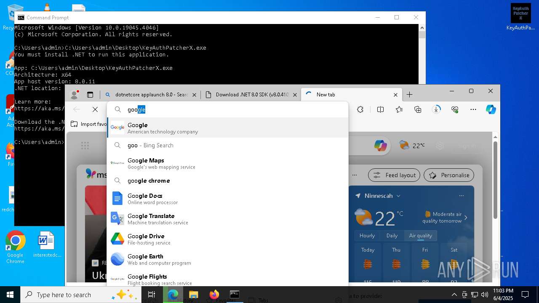Switch to Download .NET 8.0 SDK tab
Viewport: 539px width, 303px height.
pos(251,95)
